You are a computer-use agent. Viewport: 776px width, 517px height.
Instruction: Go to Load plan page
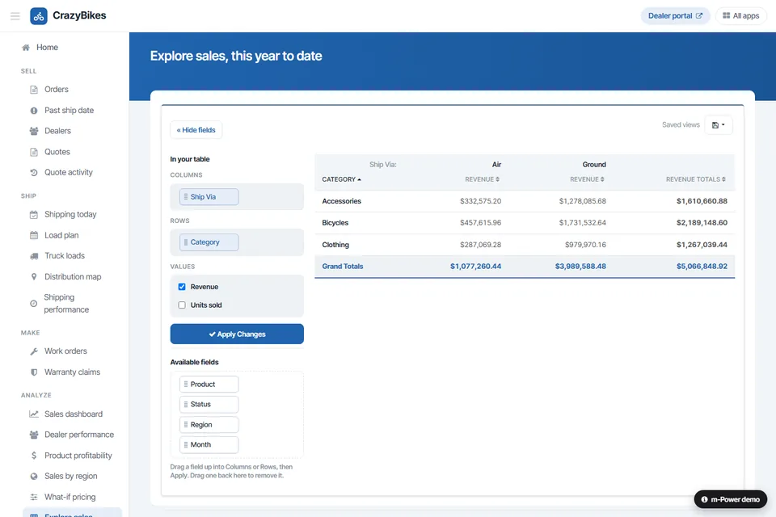click(x=61, y=236)
